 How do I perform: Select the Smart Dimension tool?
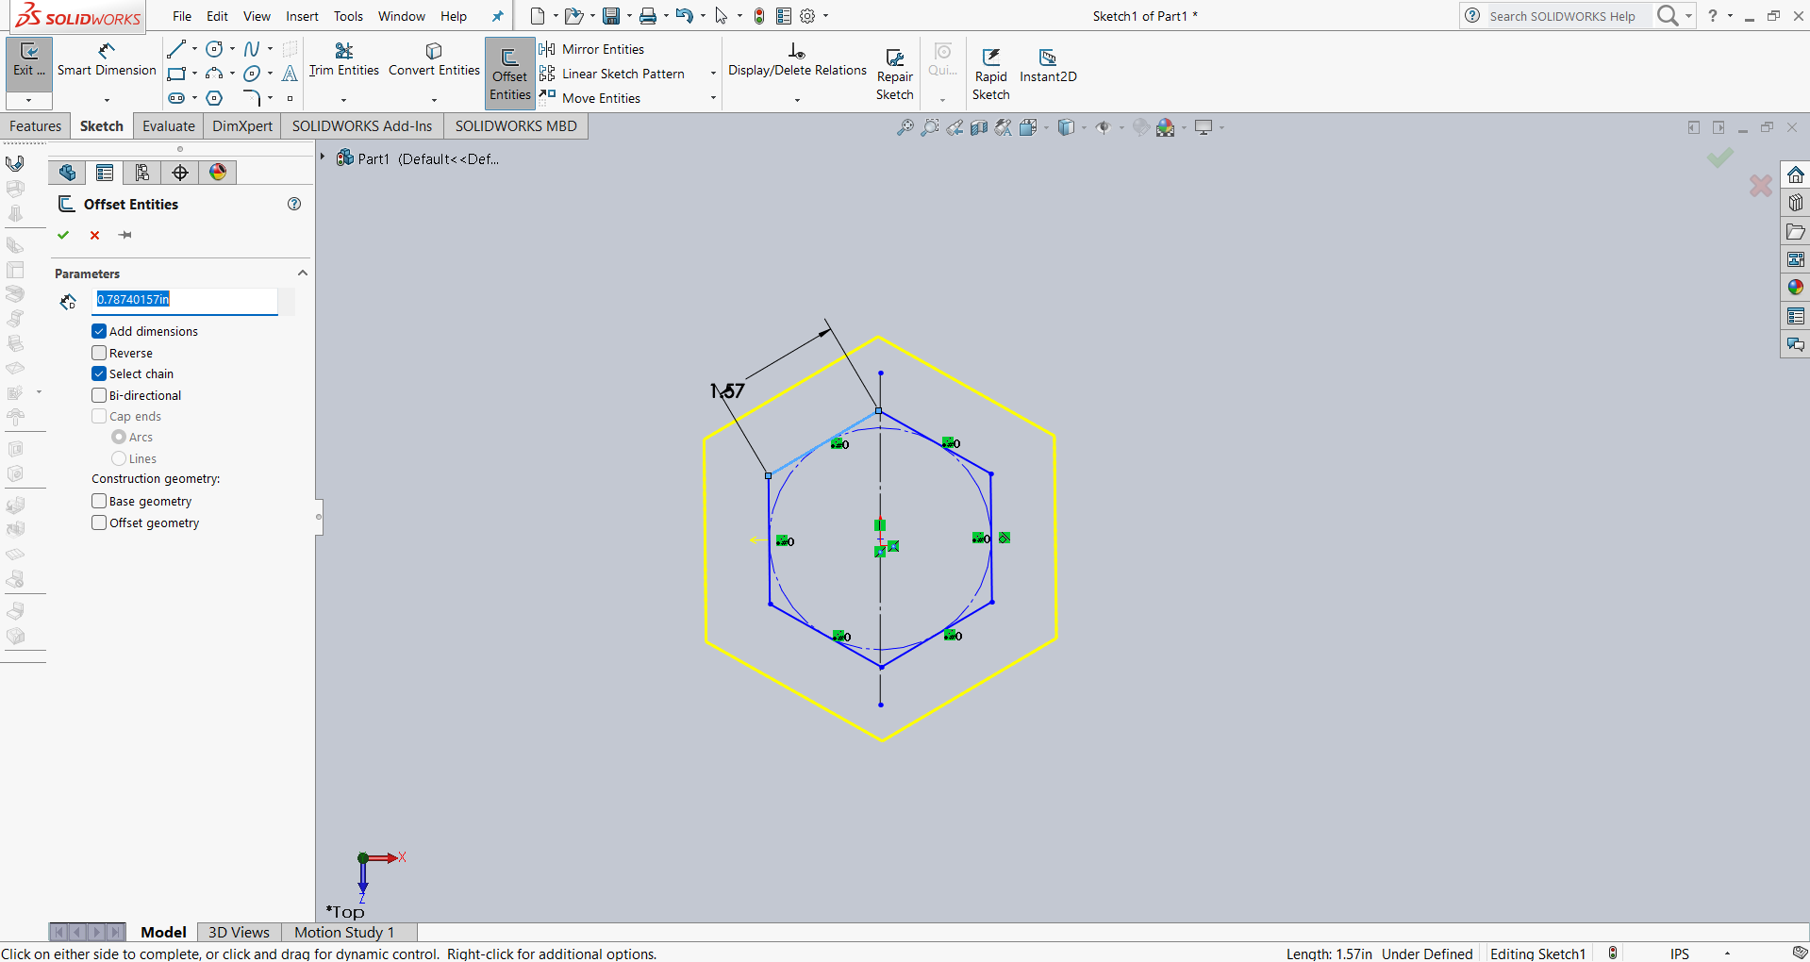[x=107, y=59]
